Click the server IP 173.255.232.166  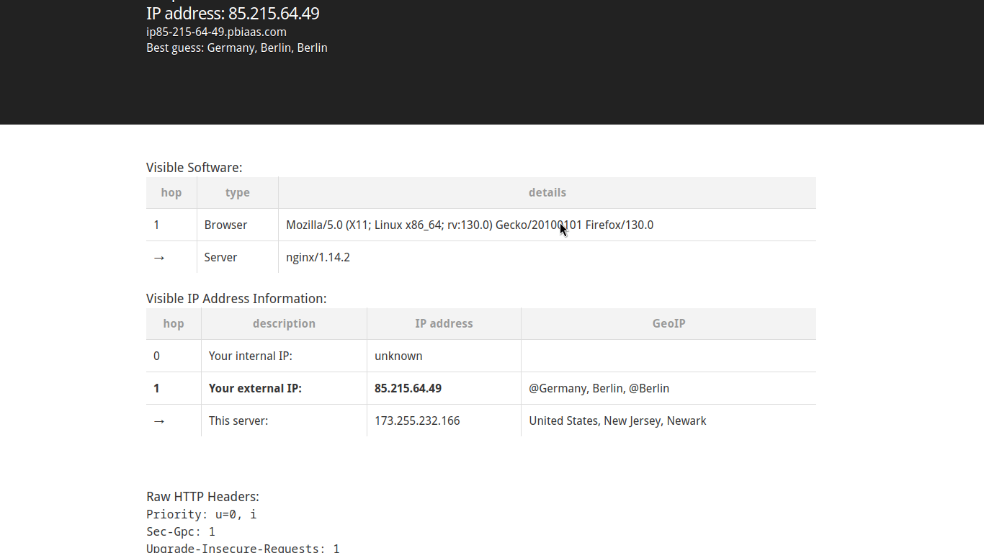[417, 421]
